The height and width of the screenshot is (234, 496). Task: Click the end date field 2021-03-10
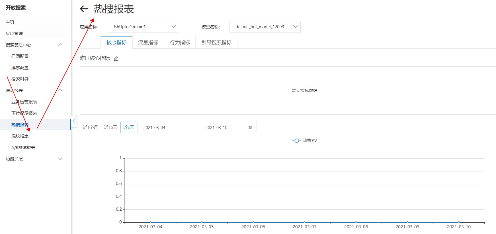pyautogui.click(x=216, y=128)
